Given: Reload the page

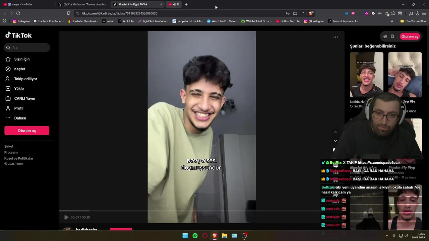Looking at the screenshot, I should tap(18, 13).
